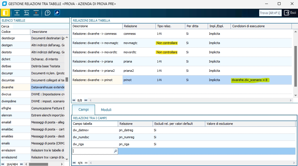Click the undo/restore toolbar icon
The image size is (298, 166).
tap(27, 13)
